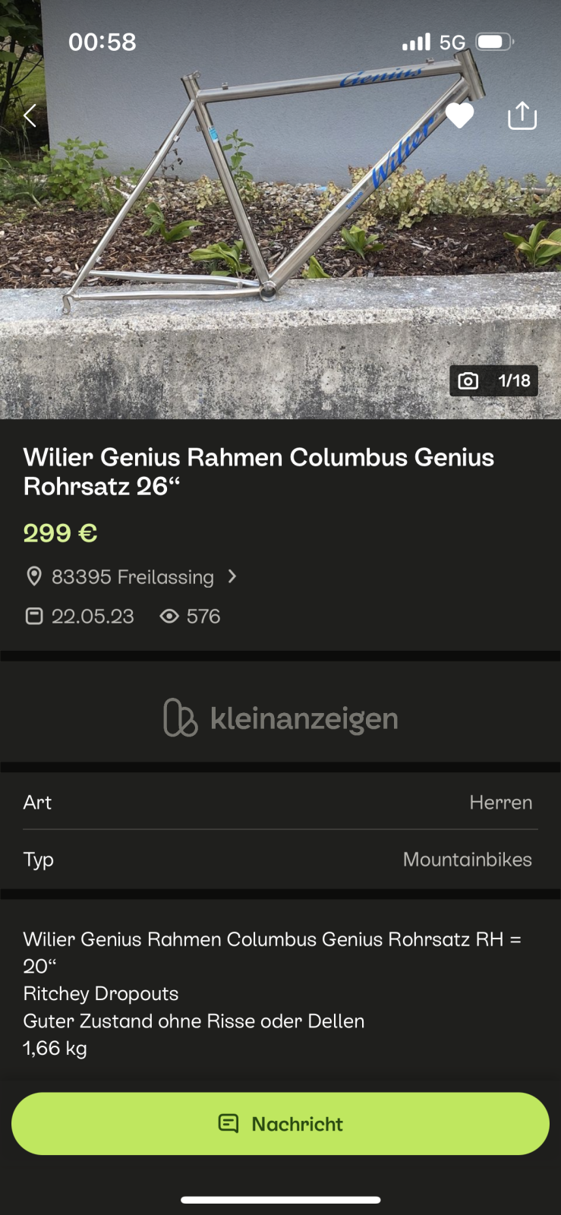The width and height of the screenshot is (561, 1215).
Task: Open the share icon
Action: [522, 115]
